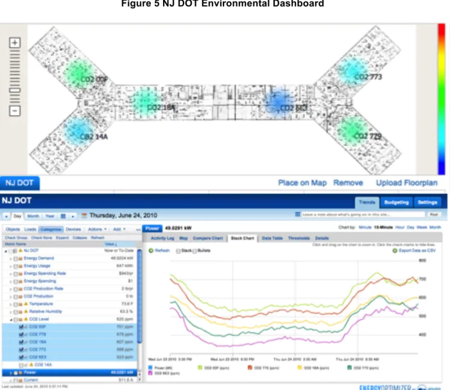The height and width of the screenshot is (390, 450).
Task: Uncheck the CO2 773 tree row checkbox
Action: click(x=21, y=349)
